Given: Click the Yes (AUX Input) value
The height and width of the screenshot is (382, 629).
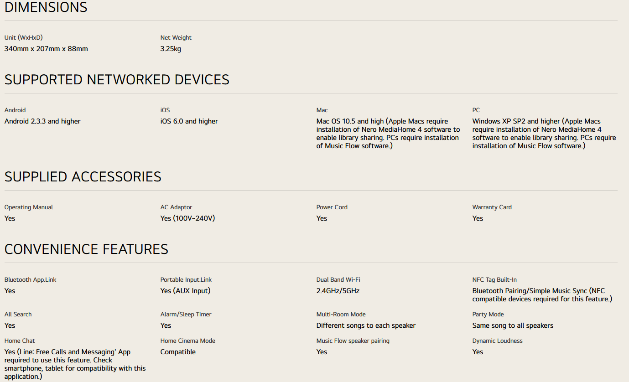Looking at the screenshot, I should click(185, 291).
